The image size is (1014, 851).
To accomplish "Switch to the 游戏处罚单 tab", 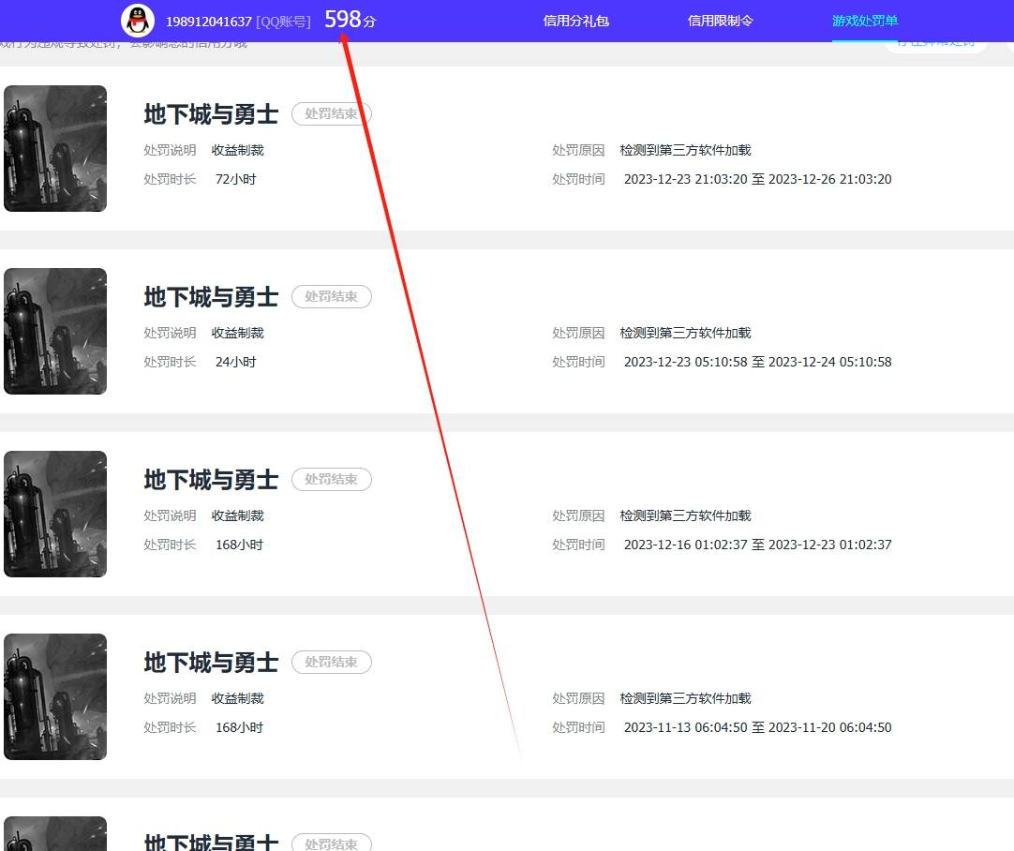I will 864,20.
